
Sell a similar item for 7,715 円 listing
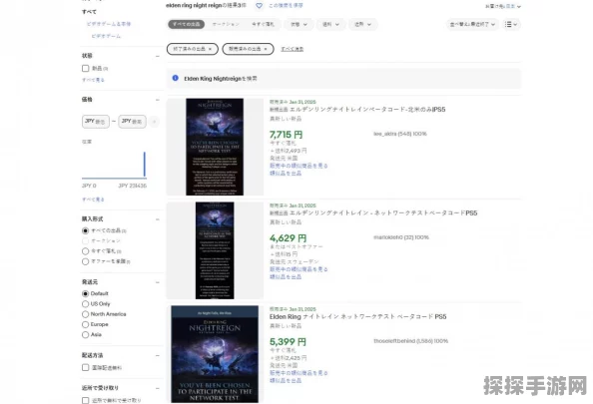click(x=286, y=174)
